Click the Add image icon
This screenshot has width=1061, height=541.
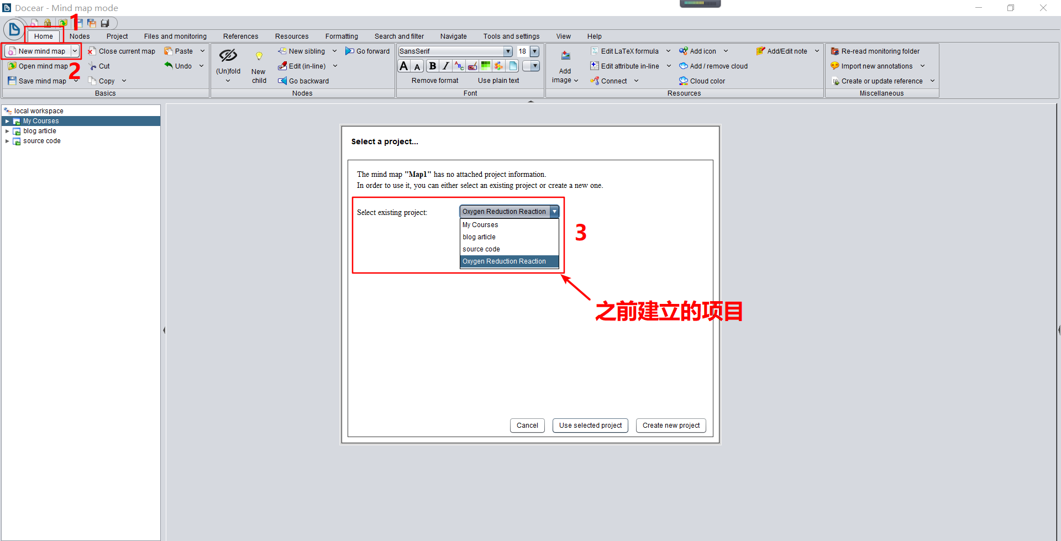coord(565,56)
